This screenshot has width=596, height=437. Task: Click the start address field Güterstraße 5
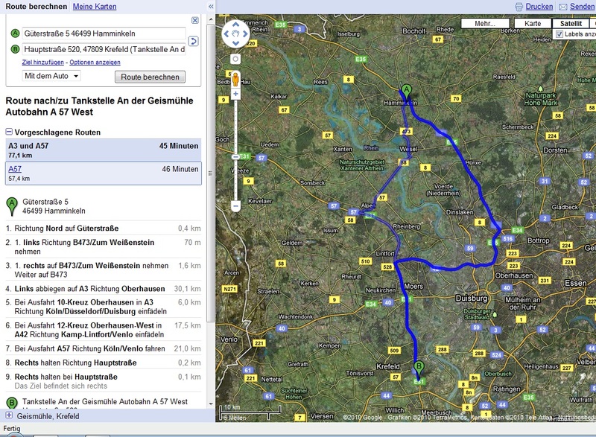point(104,34)
